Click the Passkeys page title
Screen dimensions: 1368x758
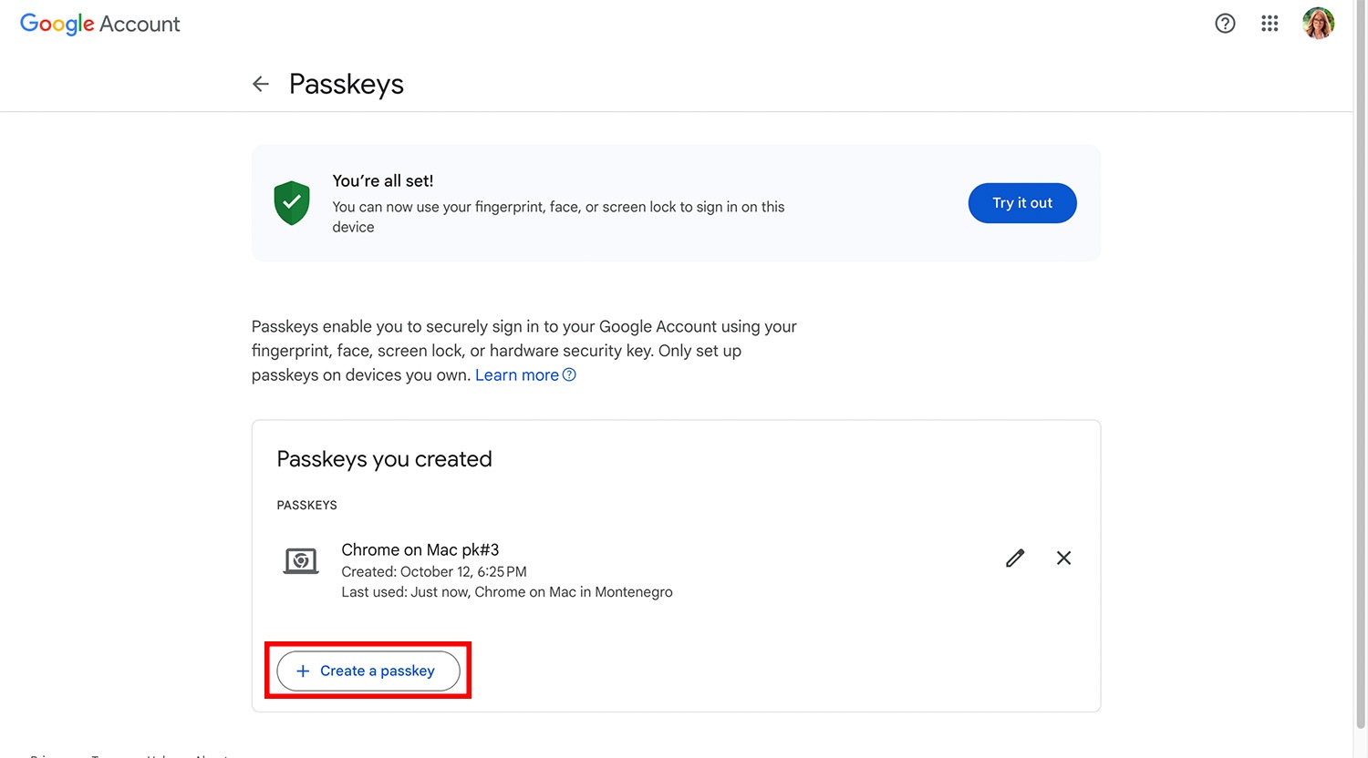(x=347, y=84)
